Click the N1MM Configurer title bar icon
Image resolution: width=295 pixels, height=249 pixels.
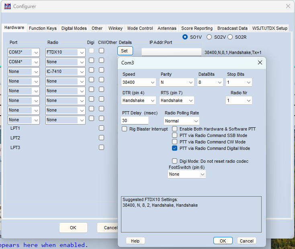coord(8,6)
